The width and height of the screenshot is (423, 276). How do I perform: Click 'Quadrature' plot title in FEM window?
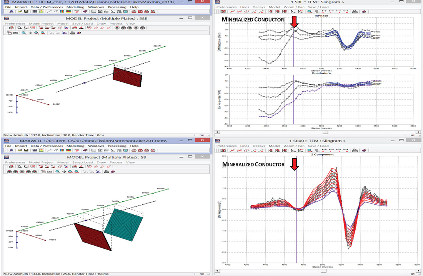[321, 73]
